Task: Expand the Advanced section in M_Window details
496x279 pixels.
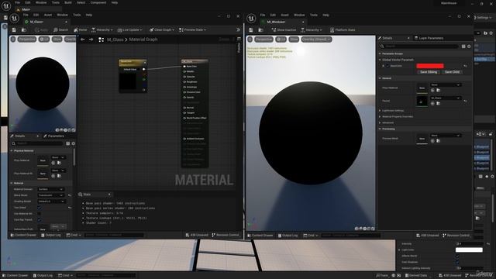Action: [x=381, y=122]
